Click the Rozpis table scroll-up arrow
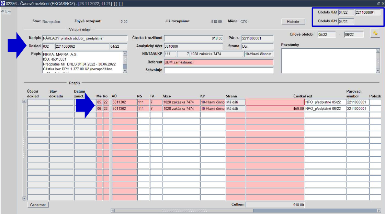Image resolution: width=385 pixels, height=214 pixels. click(24, 101)
